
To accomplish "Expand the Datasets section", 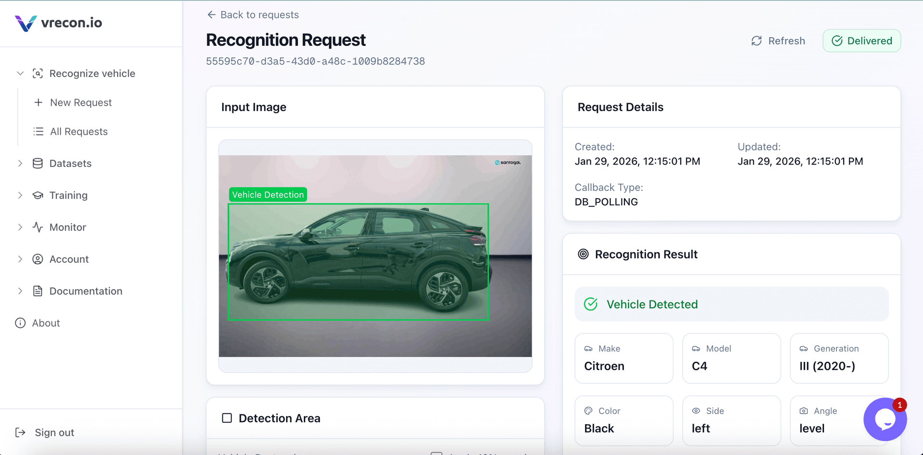I will [20, 163].
